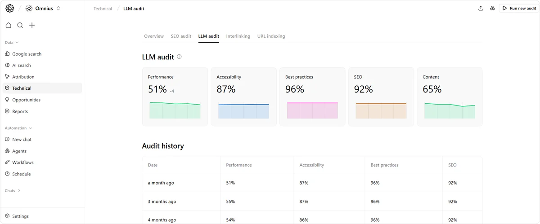Click the Opportunities lightbulb icon

pos(7,100)
